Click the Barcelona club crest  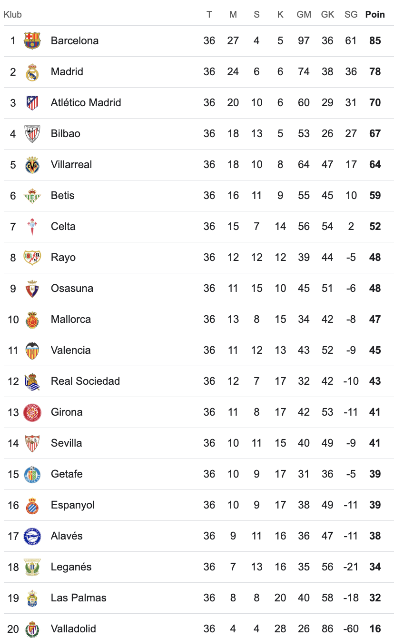point(32,41)
